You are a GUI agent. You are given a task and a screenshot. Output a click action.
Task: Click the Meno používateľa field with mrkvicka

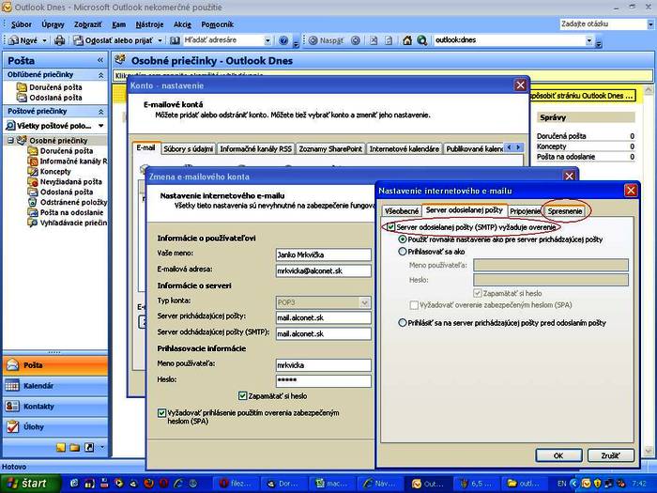[x=324, y=365]
